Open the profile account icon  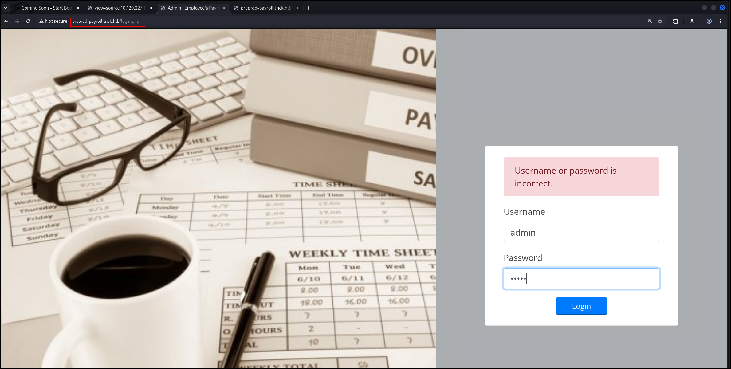709,21
